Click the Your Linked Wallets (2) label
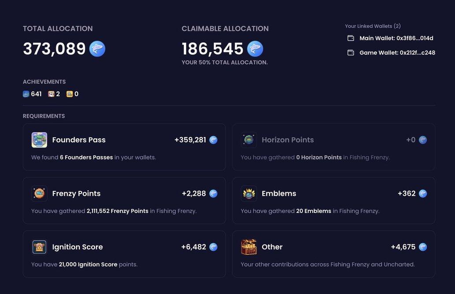The width and height of the screenshot is (455, 294). pos(373,26)
